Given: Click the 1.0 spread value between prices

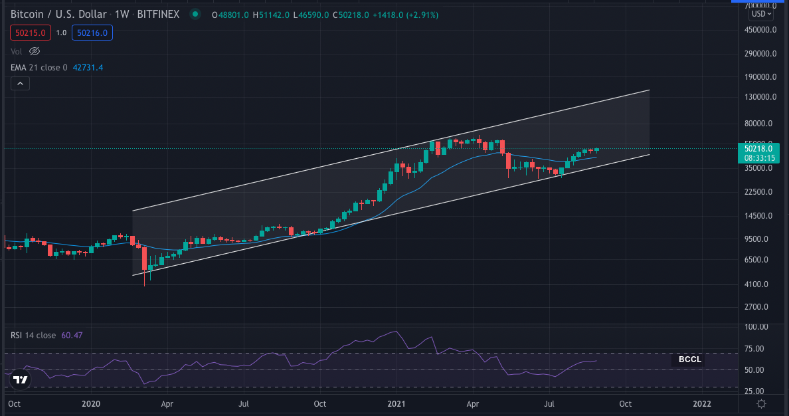Looking at the screenshot, I should point(60,33).
